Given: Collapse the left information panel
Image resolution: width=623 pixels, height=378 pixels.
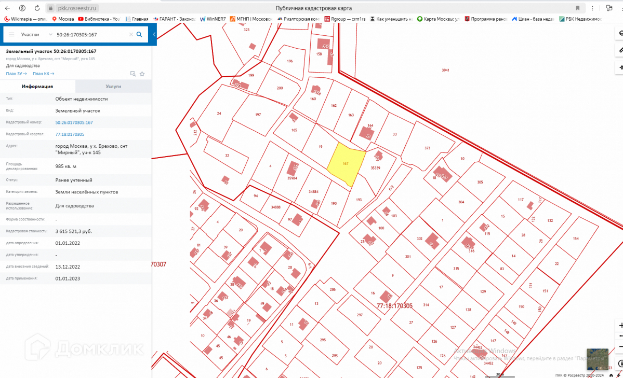Looking at the screenshot, I should (154, 34).
